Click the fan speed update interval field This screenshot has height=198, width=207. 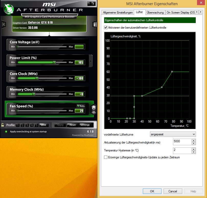click(182, 142)
